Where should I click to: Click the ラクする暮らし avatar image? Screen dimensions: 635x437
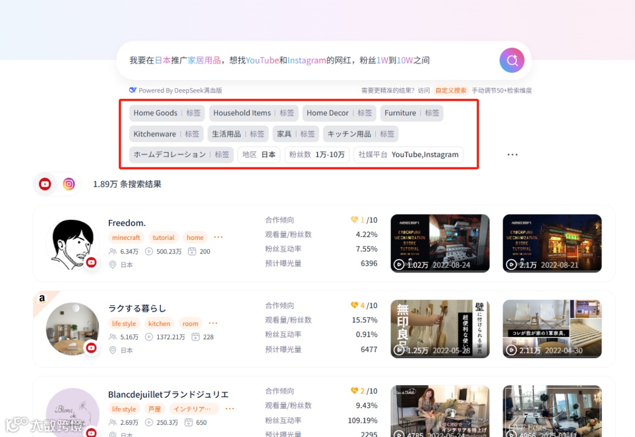pos(72,329)
